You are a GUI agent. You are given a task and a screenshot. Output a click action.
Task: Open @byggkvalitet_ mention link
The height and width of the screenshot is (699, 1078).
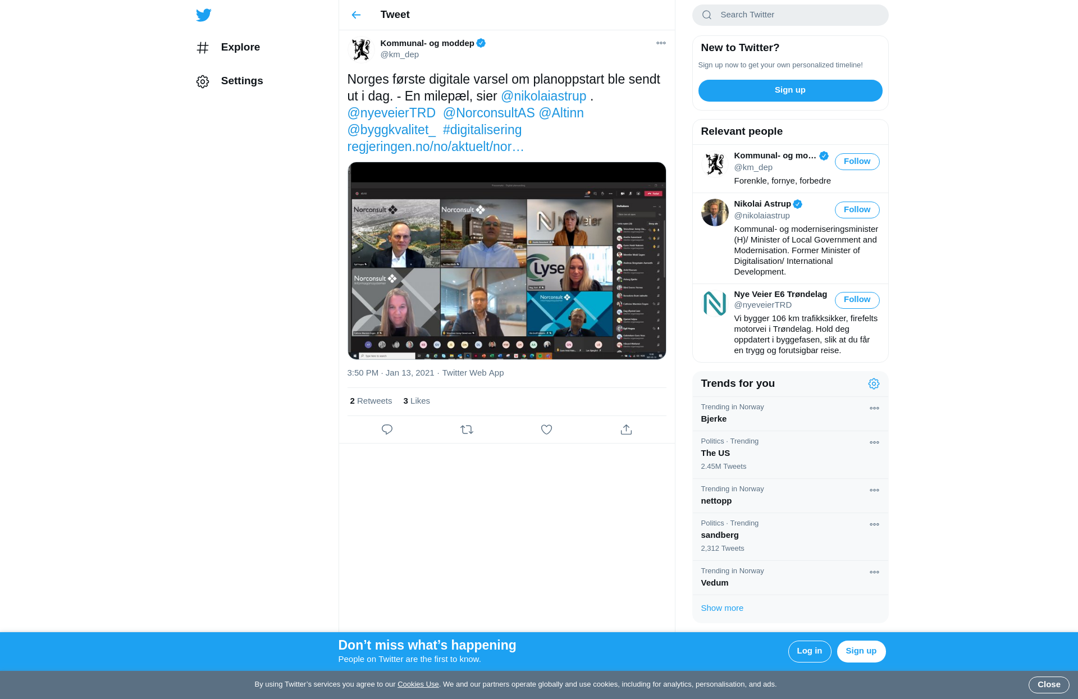pos(391,130)
